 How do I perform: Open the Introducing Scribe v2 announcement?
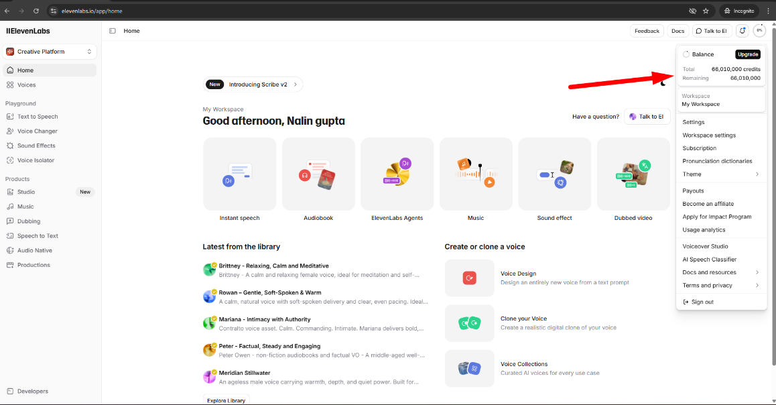[x=253, y=84]
